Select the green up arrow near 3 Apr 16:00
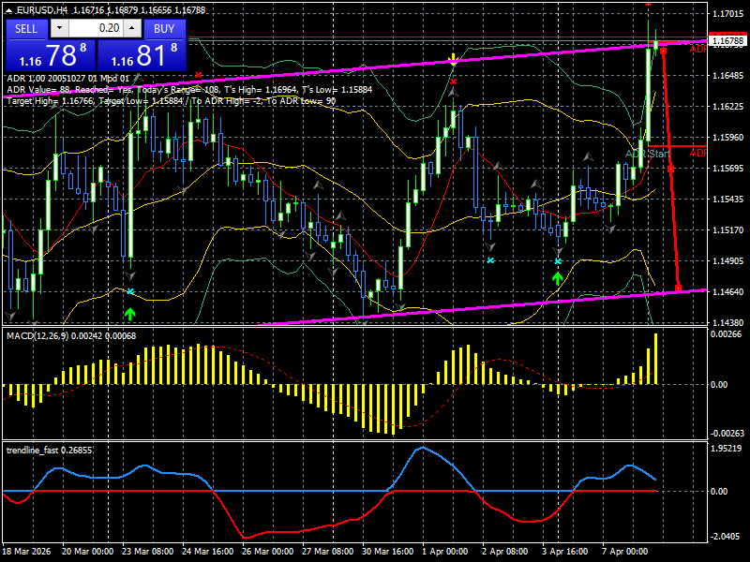Image resolution: width=750 pixels, height=562 pixels. pyautogui.click(x=557, y=277)
